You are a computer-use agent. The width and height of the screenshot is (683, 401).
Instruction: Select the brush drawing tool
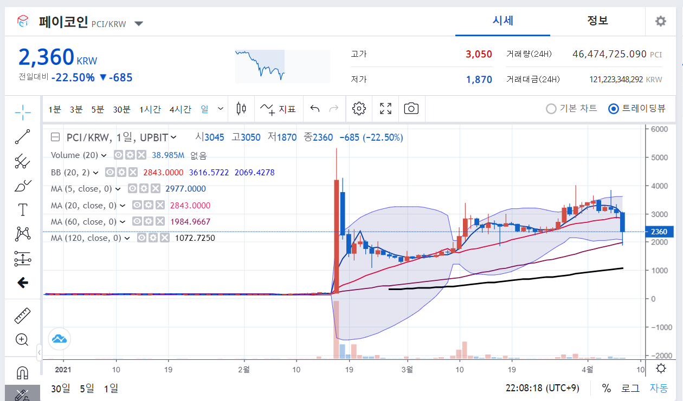tap(23, 186)
